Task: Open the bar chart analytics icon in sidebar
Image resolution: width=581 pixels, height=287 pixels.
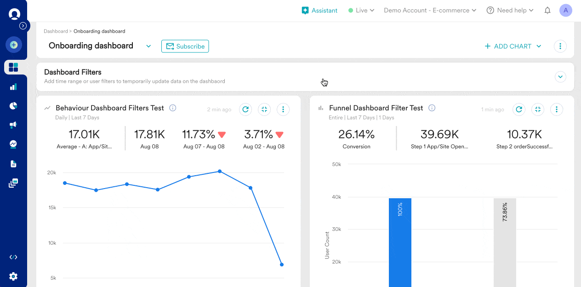Action: click(13, 86)
